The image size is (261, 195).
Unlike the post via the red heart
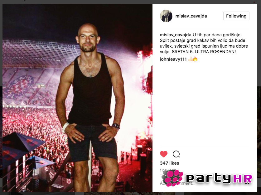[x=164, y=154]
